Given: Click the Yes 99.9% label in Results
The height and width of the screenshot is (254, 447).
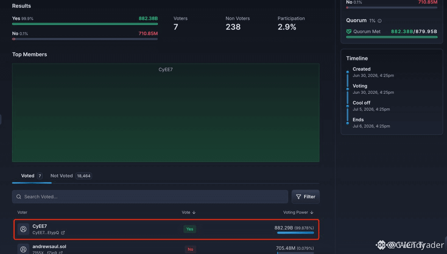Looking at the screenshot, I should click(x=23, y=18).
